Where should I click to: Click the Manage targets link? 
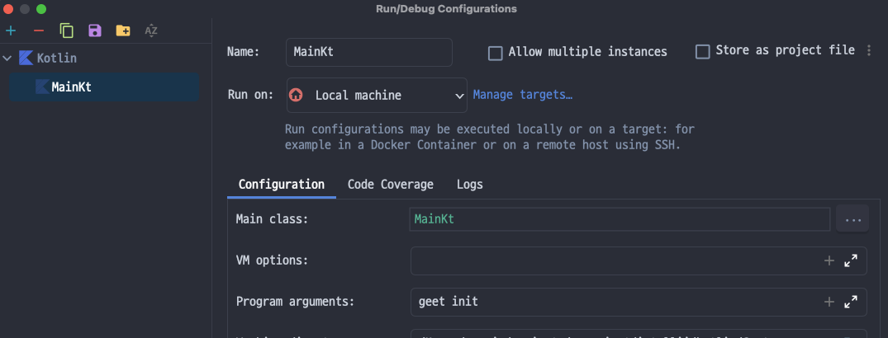tap(522, 95)
